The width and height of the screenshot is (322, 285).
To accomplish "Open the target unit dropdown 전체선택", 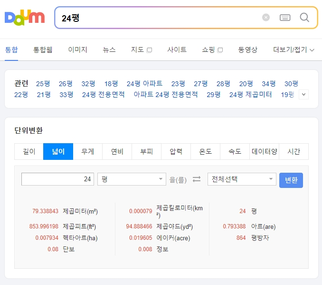I will click(242, 179).
